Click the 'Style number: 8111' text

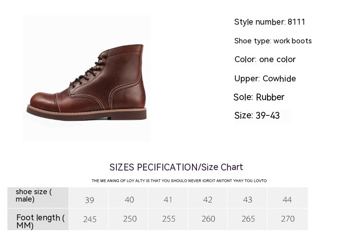[269, 22]
